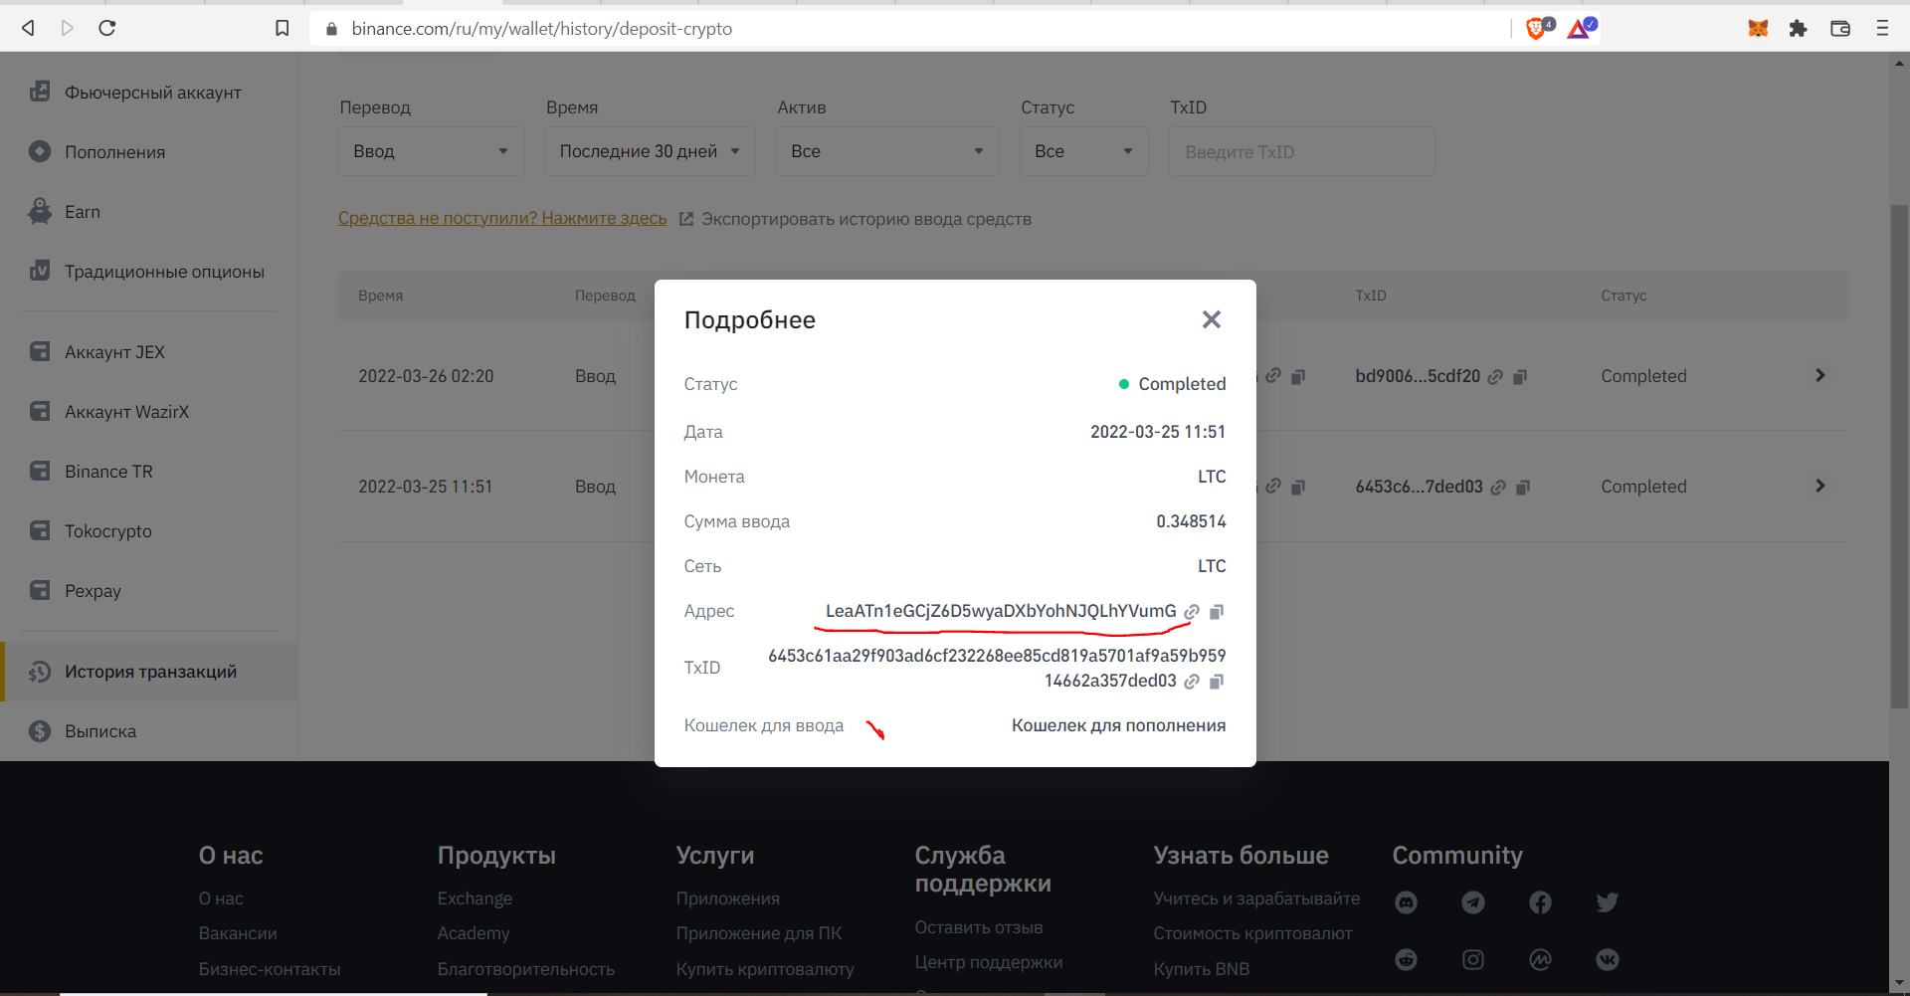Open footer link Exchange
The height and width of the screenshot is (996, 1910).
(475, 898)
